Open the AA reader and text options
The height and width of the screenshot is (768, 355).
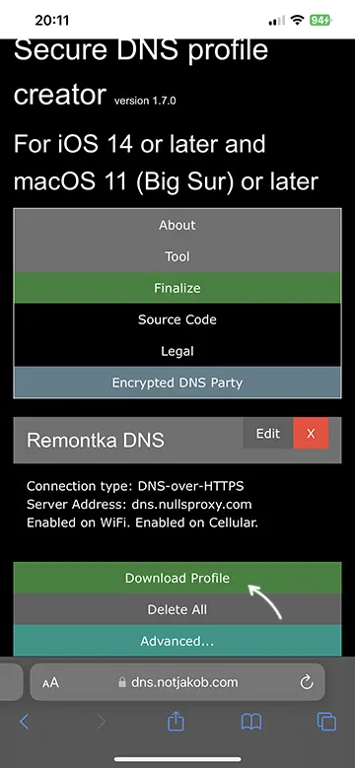(50, 682)
